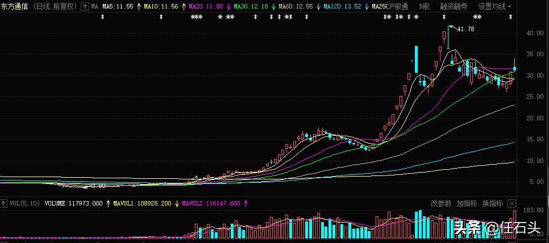Image resolution: width=549 pixels, height=243 pixels.
Task: Open the 融资融券 link
Action: (x=454, y=6)
